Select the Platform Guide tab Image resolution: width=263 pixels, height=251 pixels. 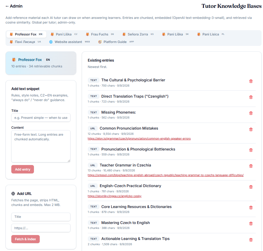coord(116,42)
